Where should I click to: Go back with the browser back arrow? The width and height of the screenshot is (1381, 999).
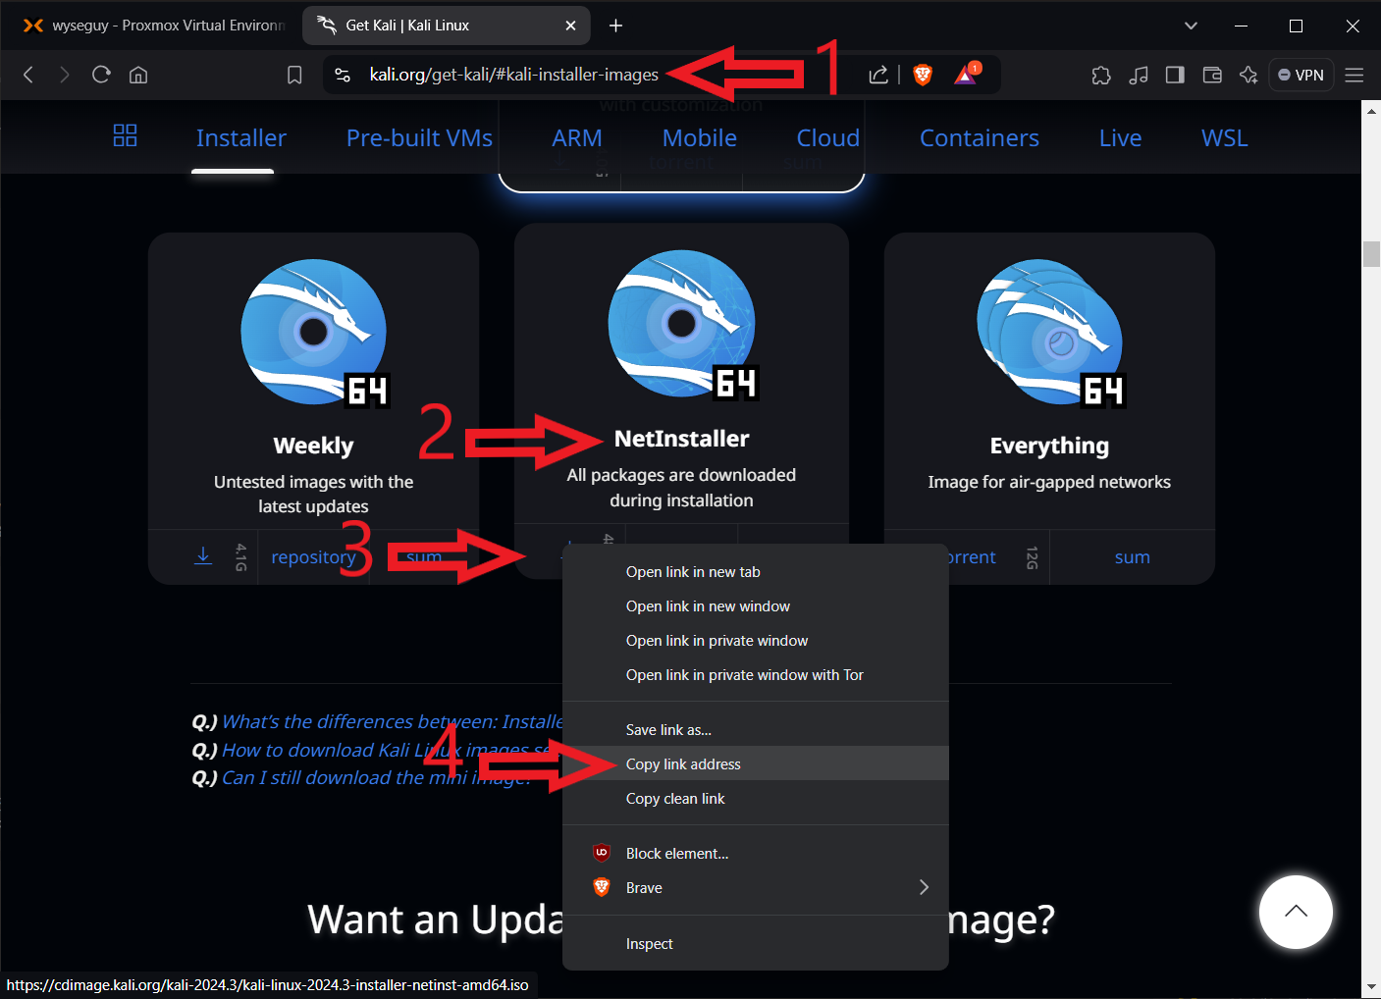coord(28,75)
